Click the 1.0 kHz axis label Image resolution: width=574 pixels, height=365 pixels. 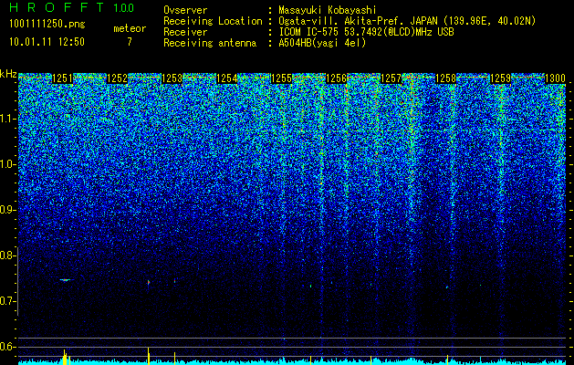click(6, 164)
